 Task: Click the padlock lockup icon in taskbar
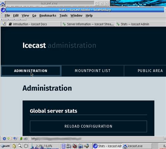coord(14,146)
